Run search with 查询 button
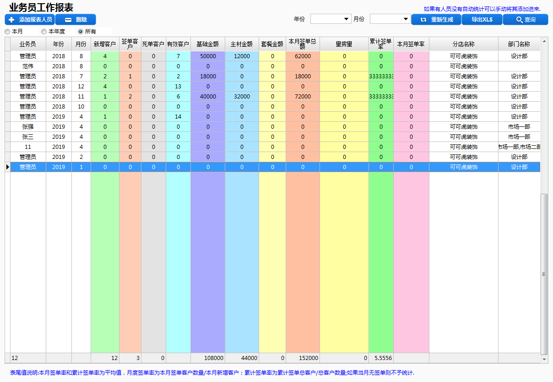 [x=526, y=20]
